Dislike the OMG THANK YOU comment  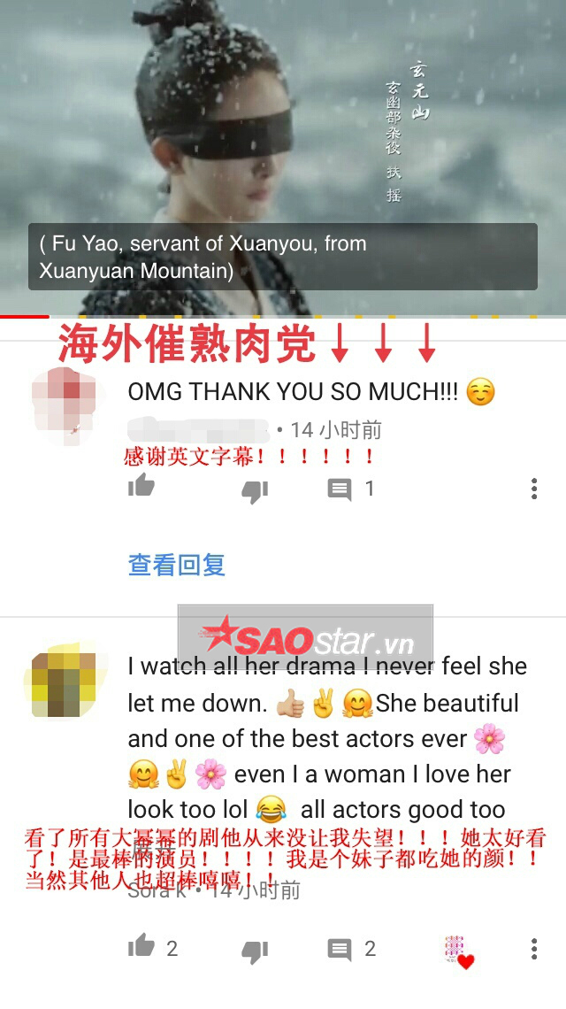tap(255, 492)
